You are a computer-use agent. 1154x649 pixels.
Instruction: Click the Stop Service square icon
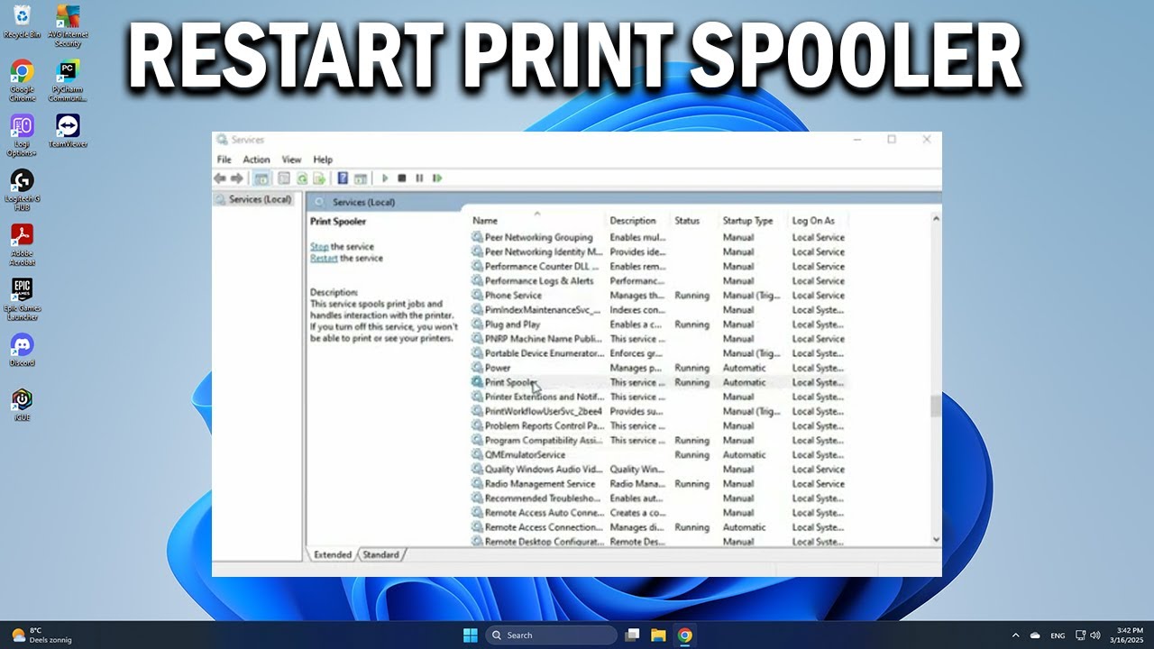click(x=402, y=178)
